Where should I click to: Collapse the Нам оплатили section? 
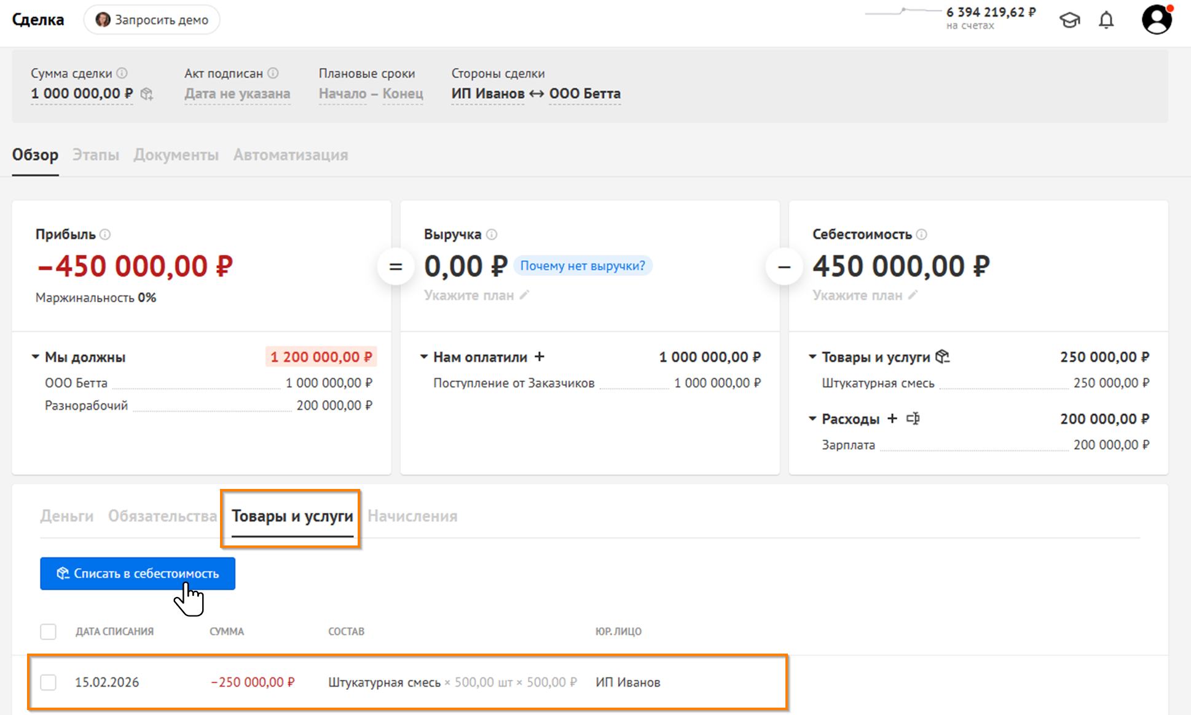pos(424,357)
